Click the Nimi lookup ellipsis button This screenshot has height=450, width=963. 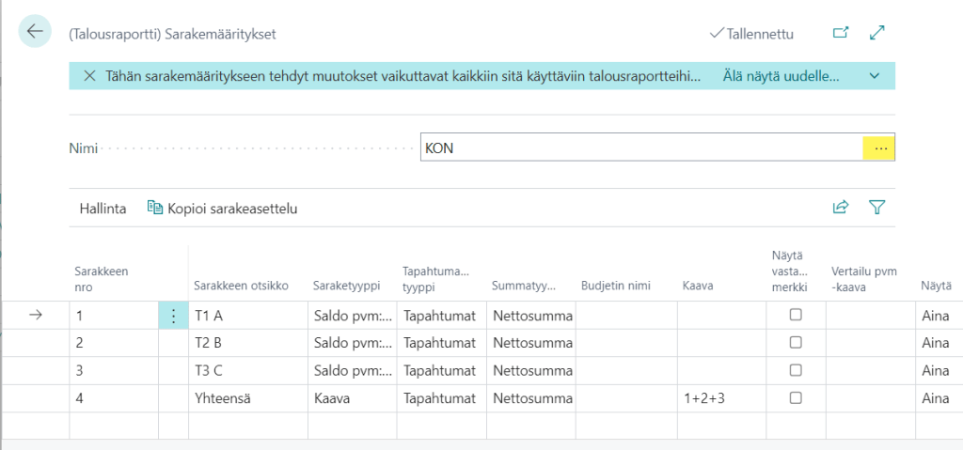pos(880,148)
